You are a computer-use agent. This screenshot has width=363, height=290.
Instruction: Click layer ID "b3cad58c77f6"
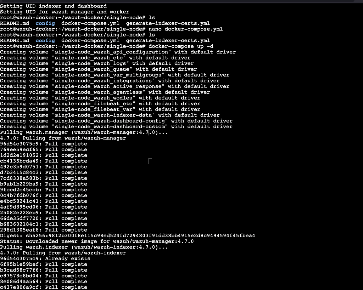(x=19, y=270)
